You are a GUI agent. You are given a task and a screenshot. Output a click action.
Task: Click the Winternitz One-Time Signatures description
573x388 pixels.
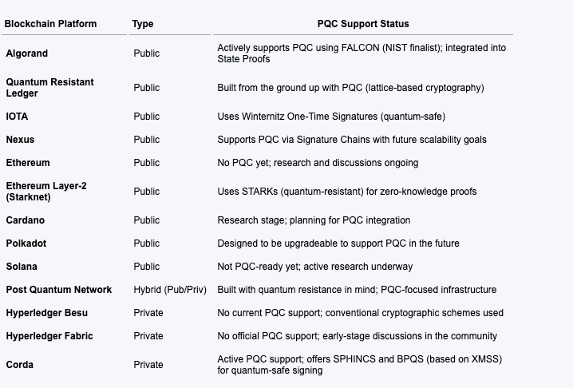coord(331,117)
